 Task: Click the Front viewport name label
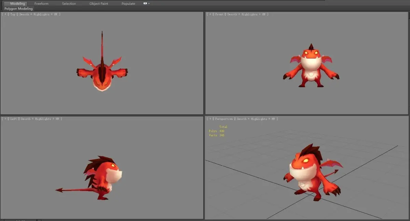pos(219,14)
